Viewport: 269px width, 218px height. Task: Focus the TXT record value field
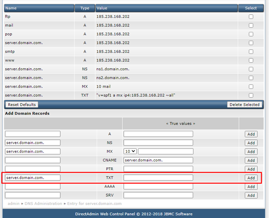coord(158,177)
